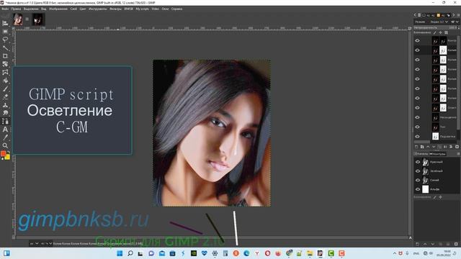Viewport: 461px width, 259px height.
Task: Open the Выделение menu
Action: [31, 9]
